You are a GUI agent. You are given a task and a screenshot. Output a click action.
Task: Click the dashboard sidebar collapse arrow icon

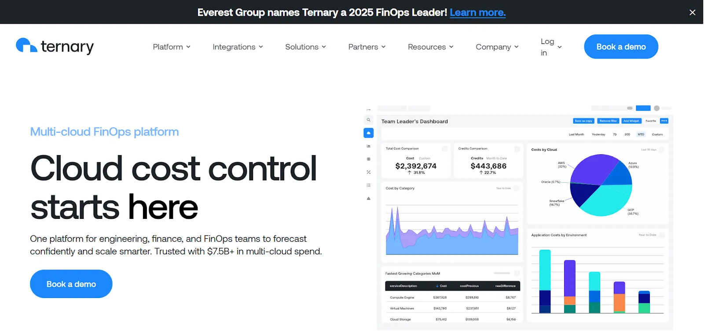click(369, 109)
